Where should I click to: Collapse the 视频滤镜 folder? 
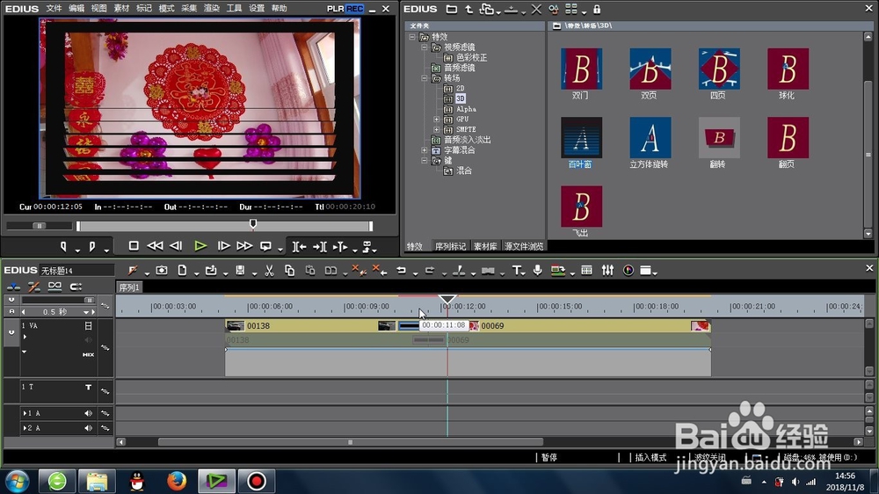425,47
